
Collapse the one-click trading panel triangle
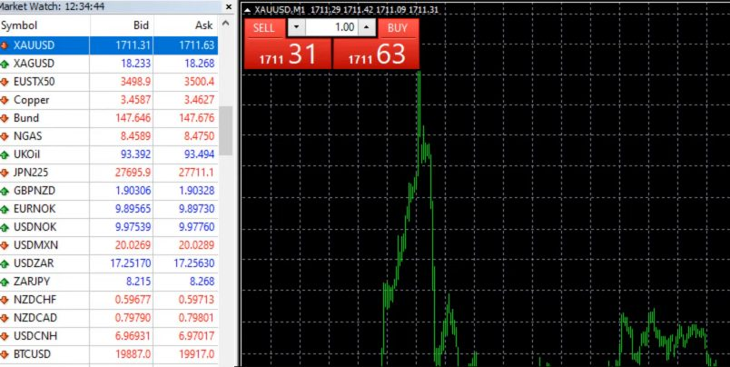(250, 9)
